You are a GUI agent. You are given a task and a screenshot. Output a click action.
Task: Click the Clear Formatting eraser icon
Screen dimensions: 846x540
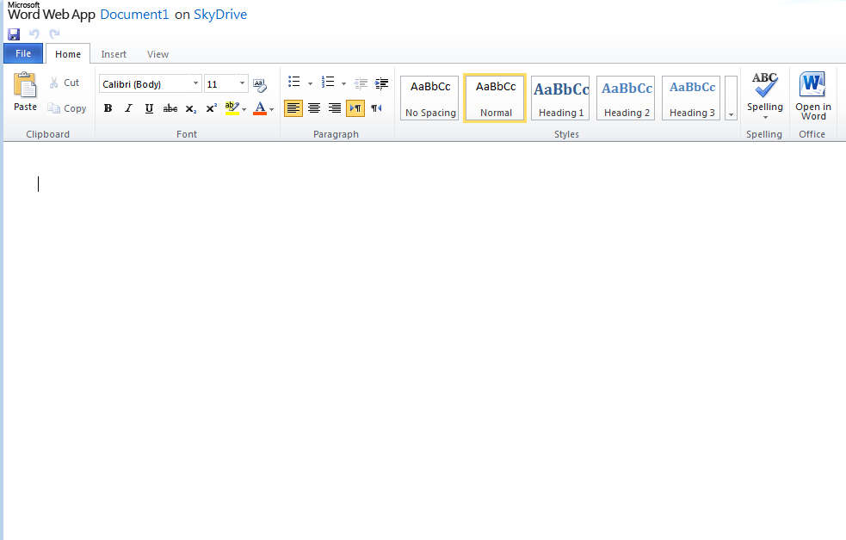tap(260, 84)
